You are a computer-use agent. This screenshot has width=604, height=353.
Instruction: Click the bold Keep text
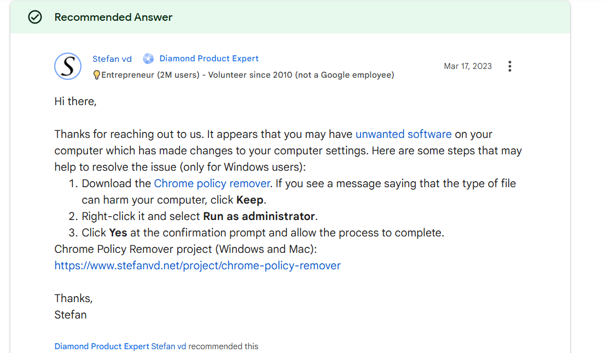(250, 200)
